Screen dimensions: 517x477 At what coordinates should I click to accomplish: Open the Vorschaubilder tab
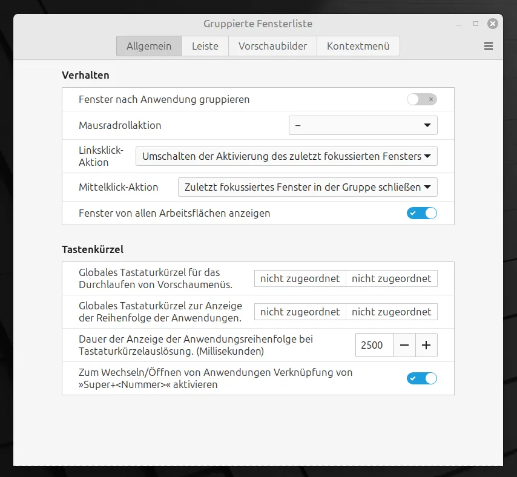(x=272, y=46)
